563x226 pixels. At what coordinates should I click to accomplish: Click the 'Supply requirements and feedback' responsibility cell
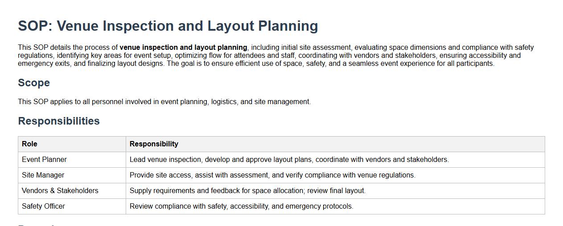coord(247,191)
